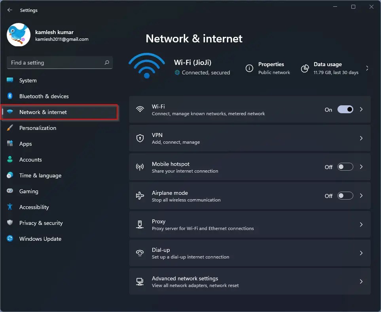Click the Personalization paintbrush icon
This screenshot has height=312, width=381.
coord(10,127)
